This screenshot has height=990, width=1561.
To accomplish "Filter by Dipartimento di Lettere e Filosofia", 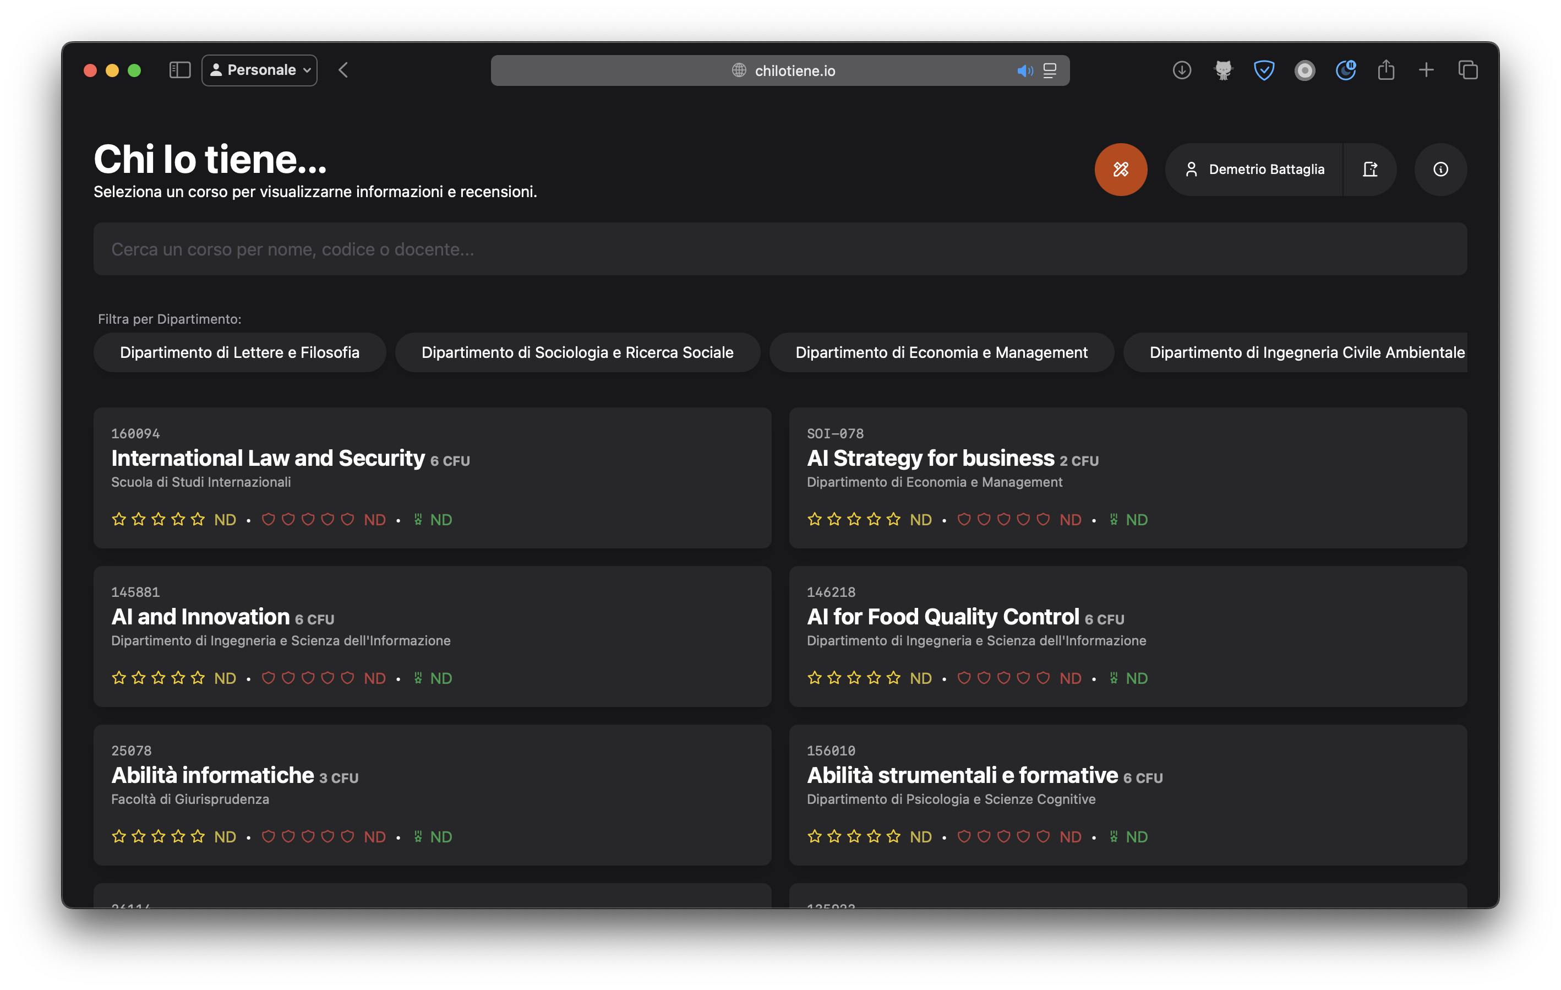I will (x=239, y=352).
